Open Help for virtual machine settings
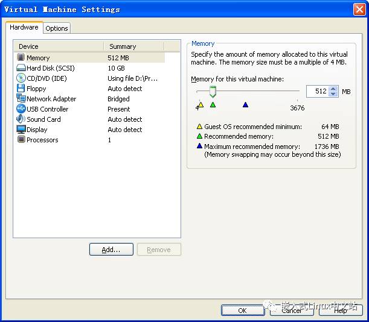The width and height of the screenshot is (369, 322). (x=341, y=311)
